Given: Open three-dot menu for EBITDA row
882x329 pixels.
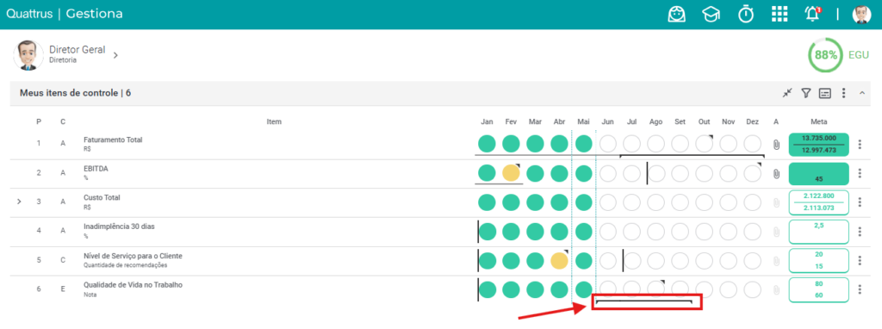Looking at the screenshot, I should (860, 173).
